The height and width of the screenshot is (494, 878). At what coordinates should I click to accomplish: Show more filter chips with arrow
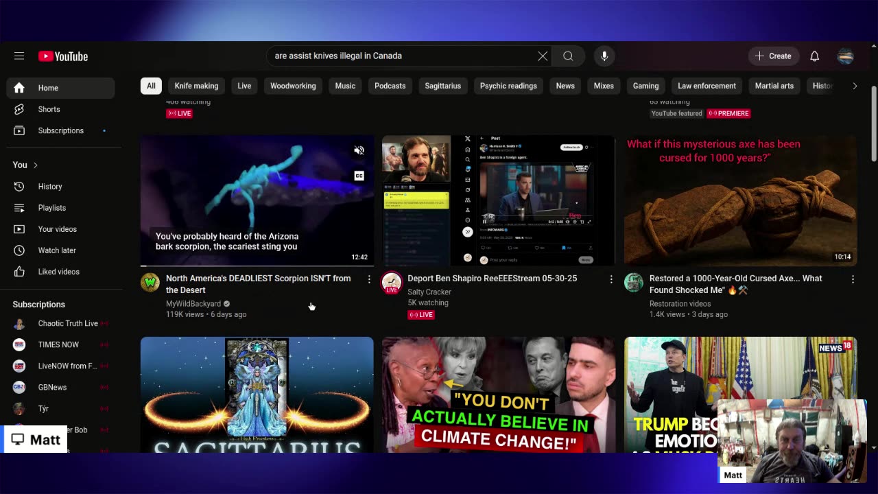855,86
